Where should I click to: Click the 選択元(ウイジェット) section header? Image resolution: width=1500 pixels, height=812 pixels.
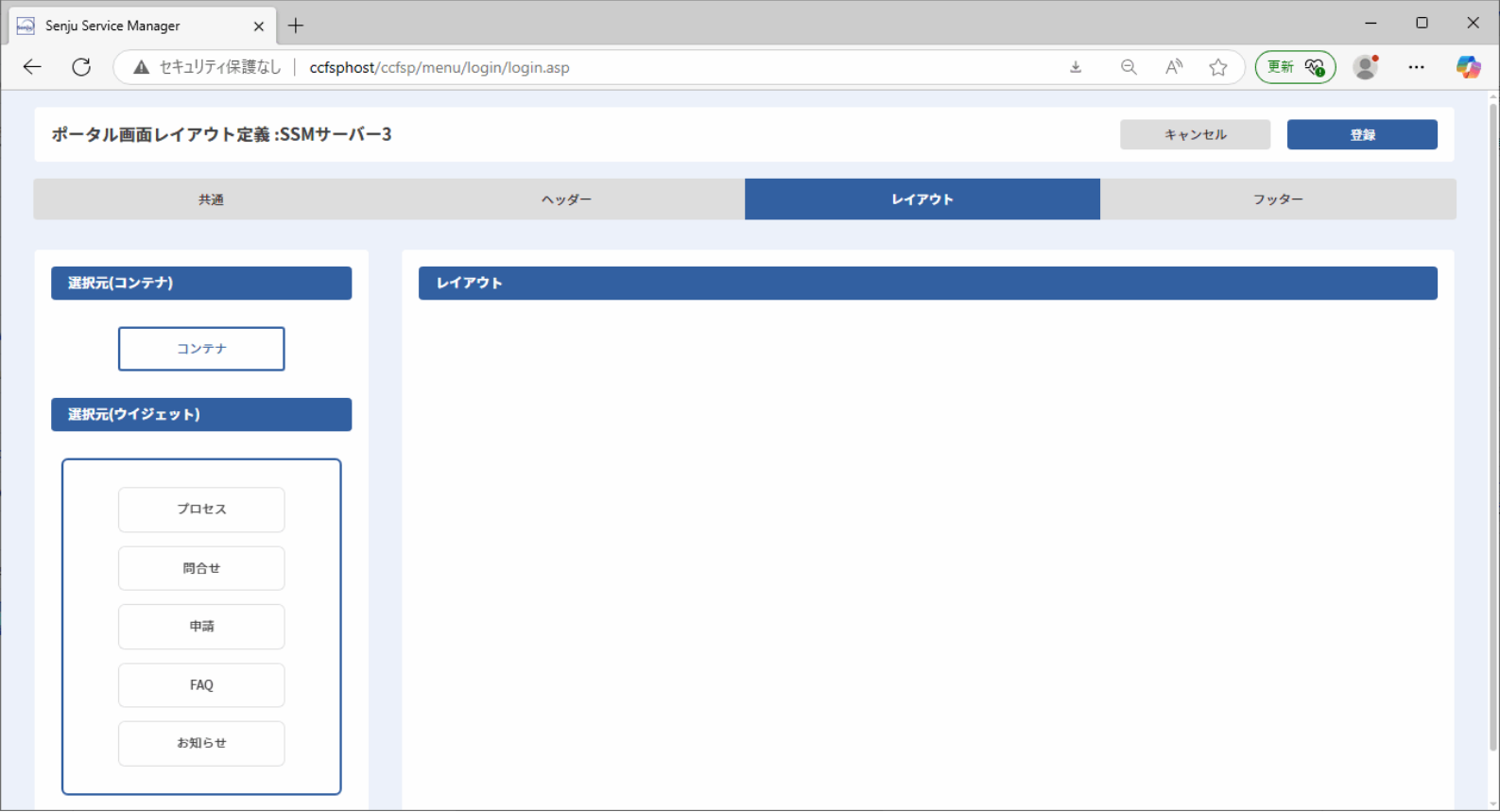[201, 414]
